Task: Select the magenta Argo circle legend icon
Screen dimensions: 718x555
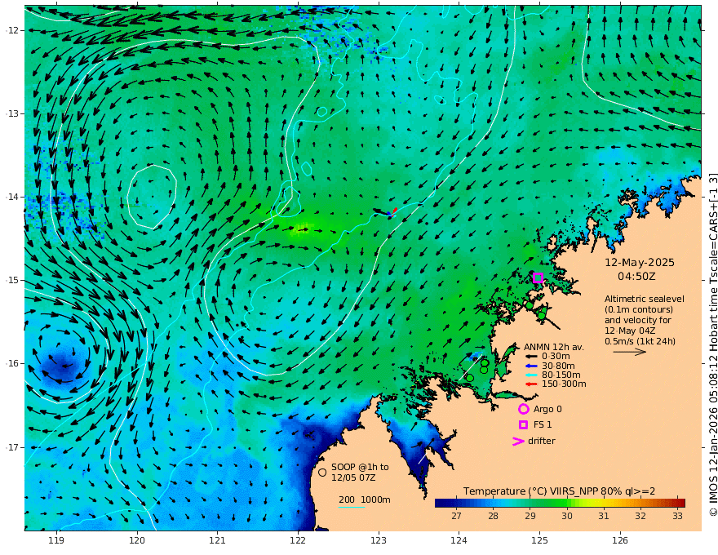Action: (x=523, y=409)
